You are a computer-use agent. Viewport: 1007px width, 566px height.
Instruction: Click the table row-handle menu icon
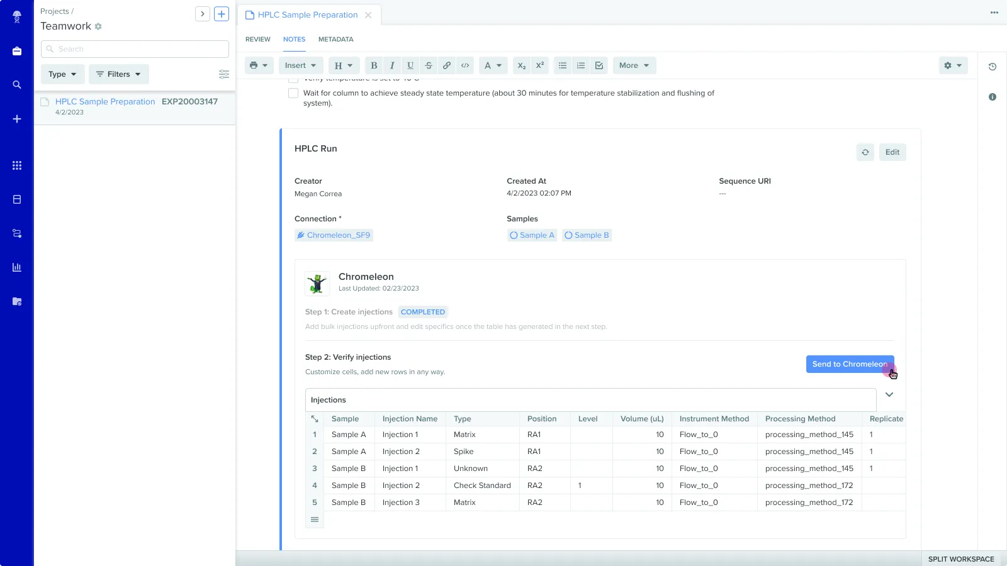coord(315,519)
